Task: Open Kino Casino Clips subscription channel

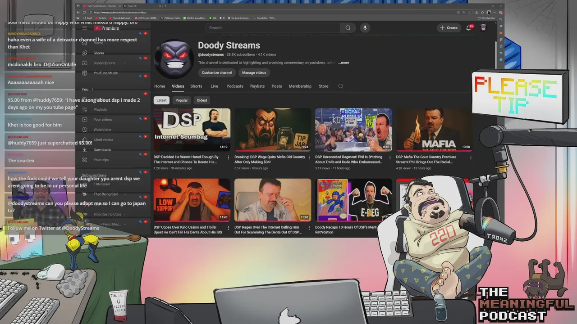Action: tap(107, 215)
